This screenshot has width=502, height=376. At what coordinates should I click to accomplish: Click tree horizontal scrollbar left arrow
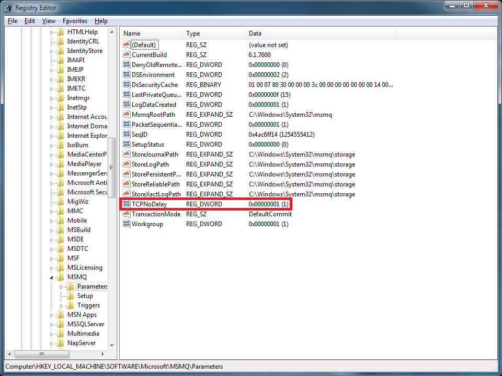(9, 354)
